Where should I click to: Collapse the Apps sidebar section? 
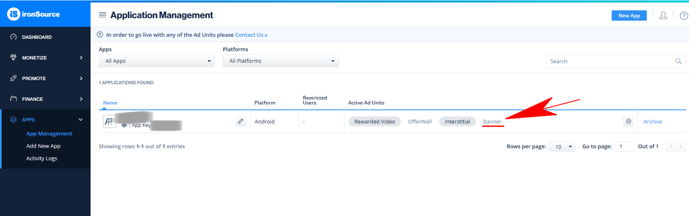tap(45, 120)
